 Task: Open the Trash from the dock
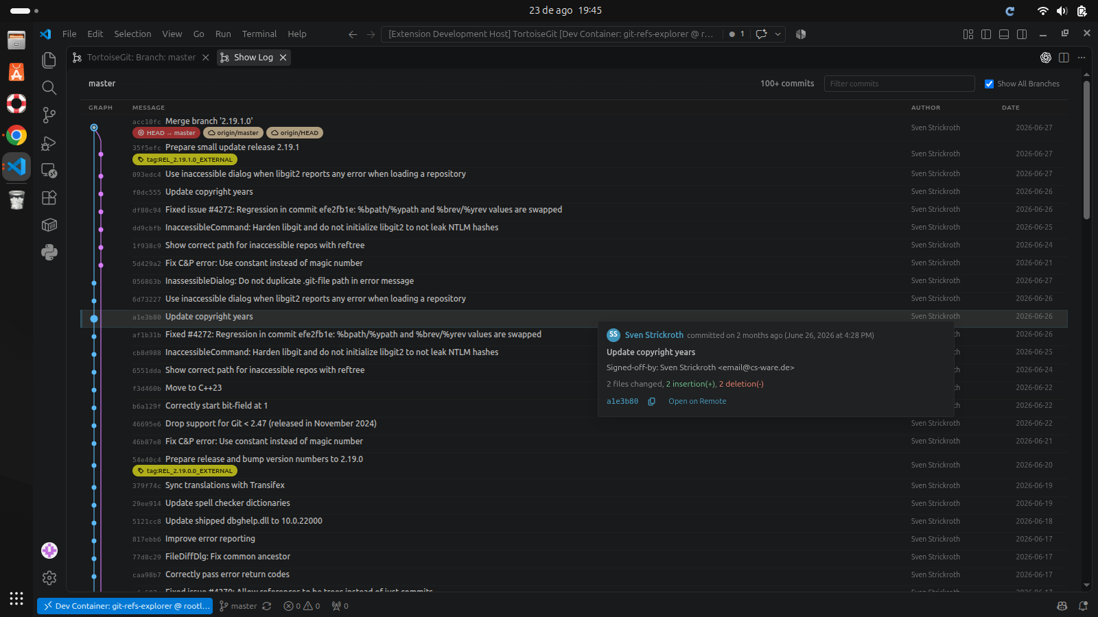16,199
